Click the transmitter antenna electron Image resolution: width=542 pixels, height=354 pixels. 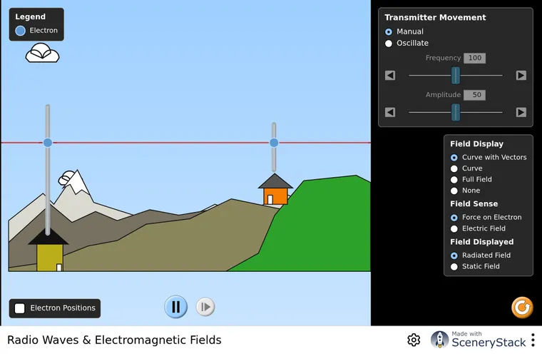point(48,143)
